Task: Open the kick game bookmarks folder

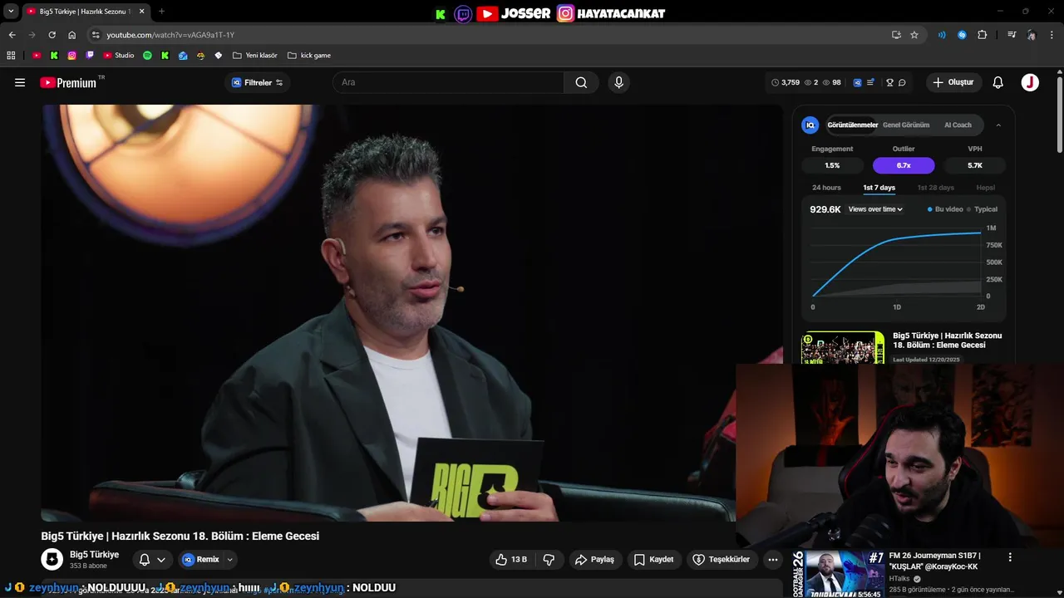Action: coord(309,56)
